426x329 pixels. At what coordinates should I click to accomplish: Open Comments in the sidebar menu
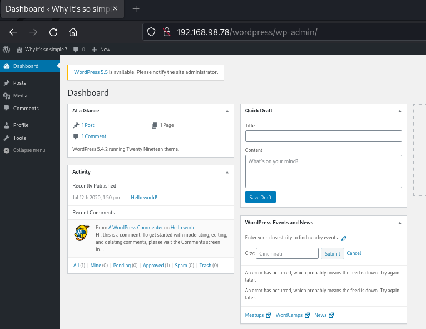click(29, 108)
